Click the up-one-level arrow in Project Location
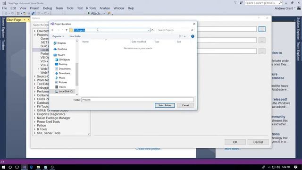The width and height of the screenshot is (302, 170). [x=67, y=30]
